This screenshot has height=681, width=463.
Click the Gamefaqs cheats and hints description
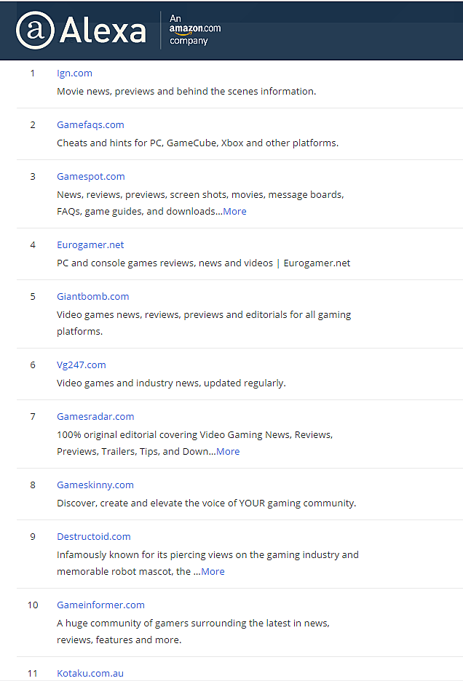tap(198, 143)
